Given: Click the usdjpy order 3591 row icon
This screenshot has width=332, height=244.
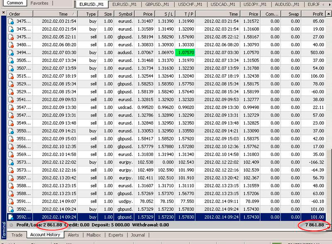Looking at the screenshot, I should pyautogui.click(x=12, y=201).
